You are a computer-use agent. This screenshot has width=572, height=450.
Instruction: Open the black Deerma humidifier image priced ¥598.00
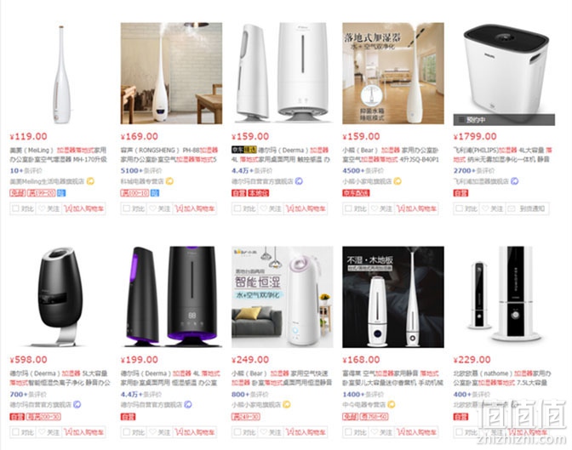(x=60, y=297)
